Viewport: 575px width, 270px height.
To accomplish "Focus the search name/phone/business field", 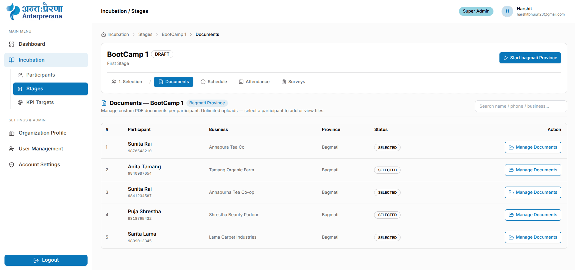I will coord(521,106).
